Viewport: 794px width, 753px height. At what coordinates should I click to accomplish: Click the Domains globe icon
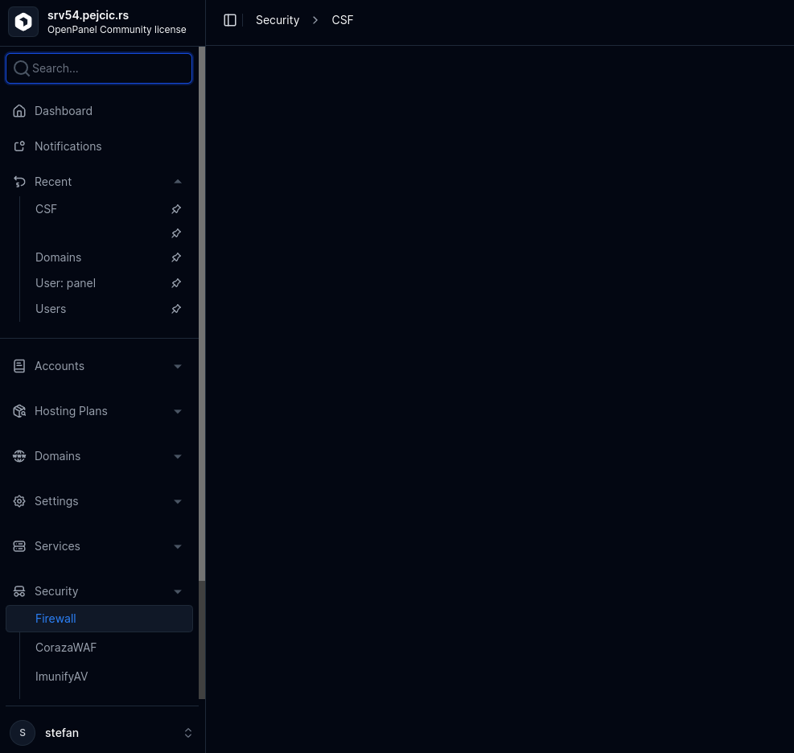point(19,456)
